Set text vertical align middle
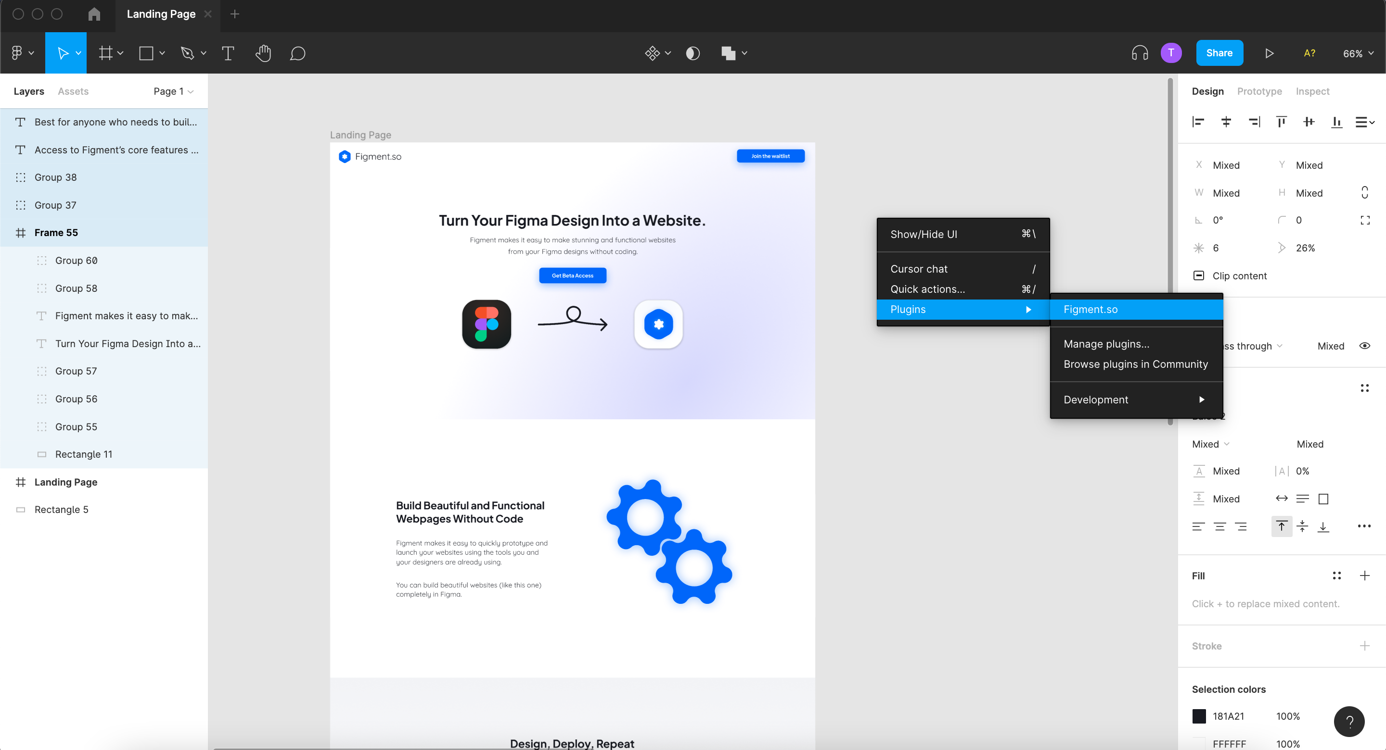 pos(1302,526)
